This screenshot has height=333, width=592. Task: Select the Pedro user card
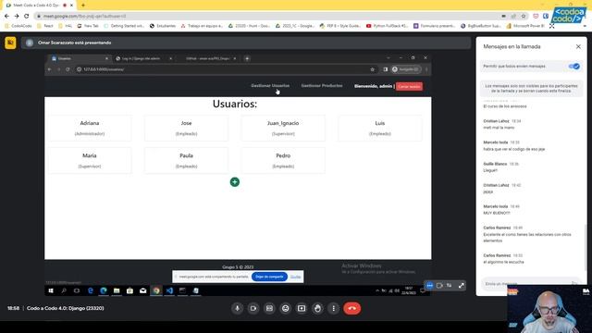click(x=283, y=160)
